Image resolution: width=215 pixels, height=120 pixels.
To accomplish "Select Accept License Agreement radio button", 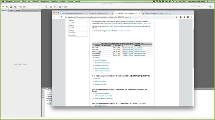I will tap(92, 31).
